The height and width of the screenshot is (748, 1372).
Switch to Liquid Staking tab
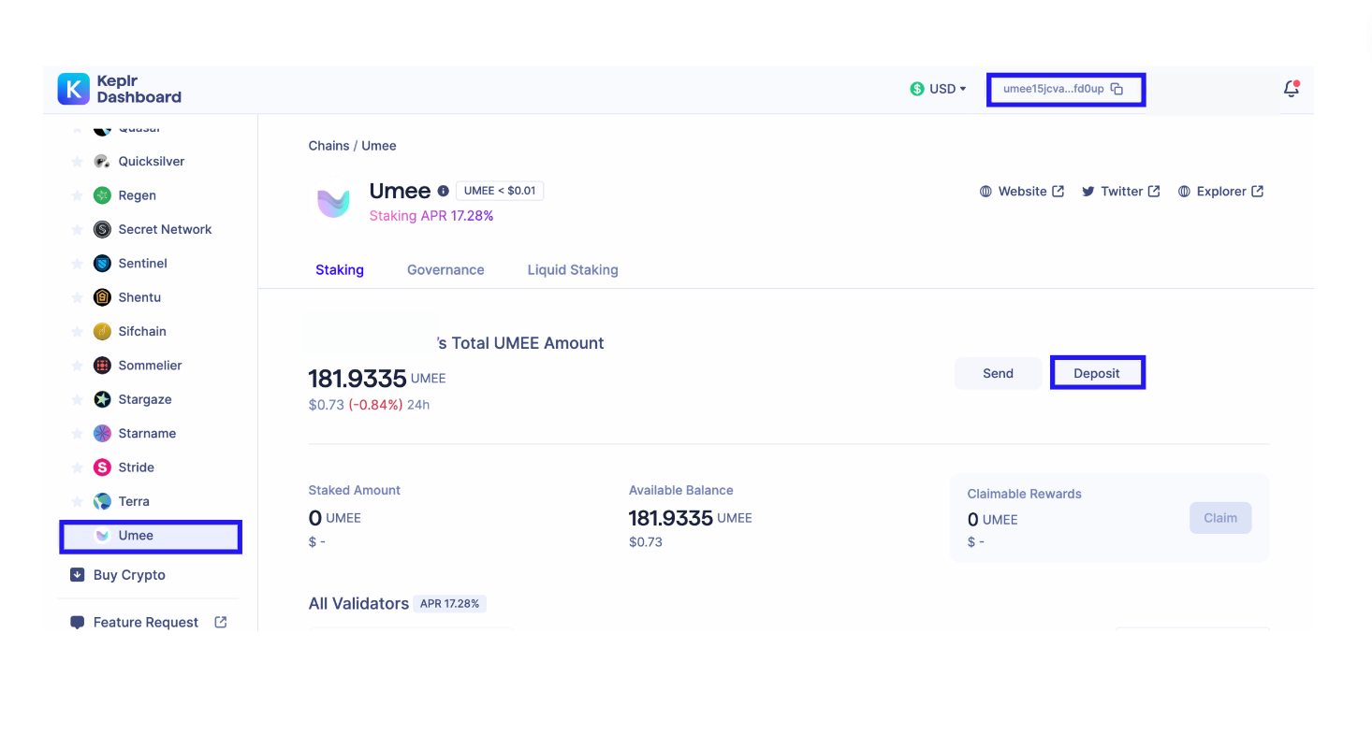click(x=573, y=270)
